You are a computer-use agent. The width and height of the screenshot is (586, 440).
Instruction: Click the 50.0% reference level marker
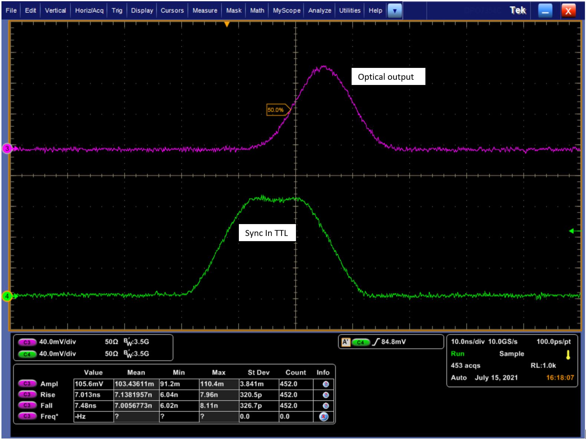coord(278,110)
